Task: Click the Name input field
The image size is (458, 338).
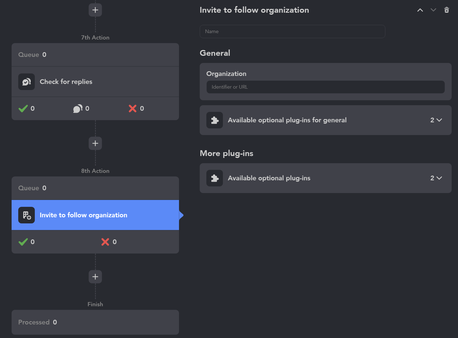Action: tap(292, 31)
